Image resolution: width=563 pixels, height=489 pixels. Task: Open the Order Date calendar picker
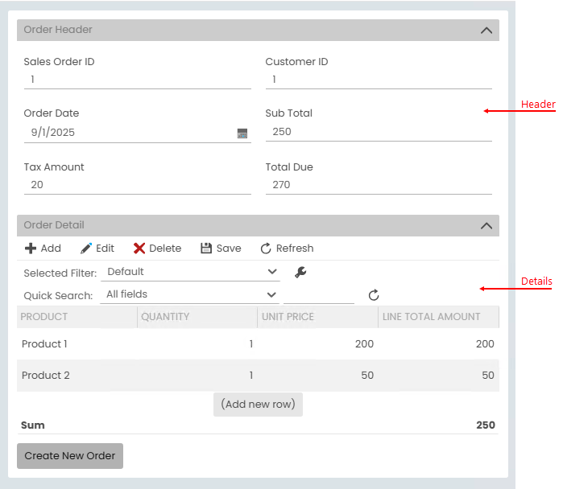tap(242, 134)
